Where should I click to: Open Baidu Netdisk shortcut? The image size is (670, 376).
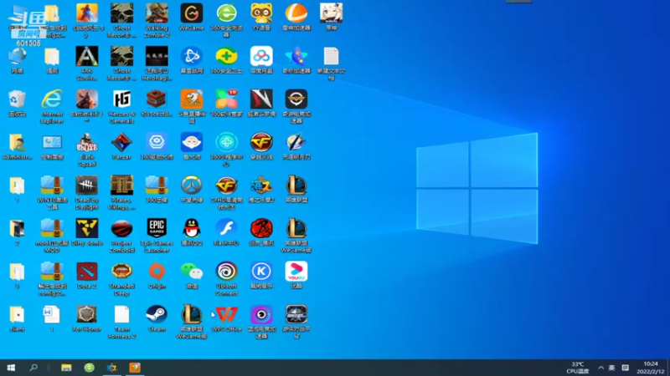(x=261, y=60)
